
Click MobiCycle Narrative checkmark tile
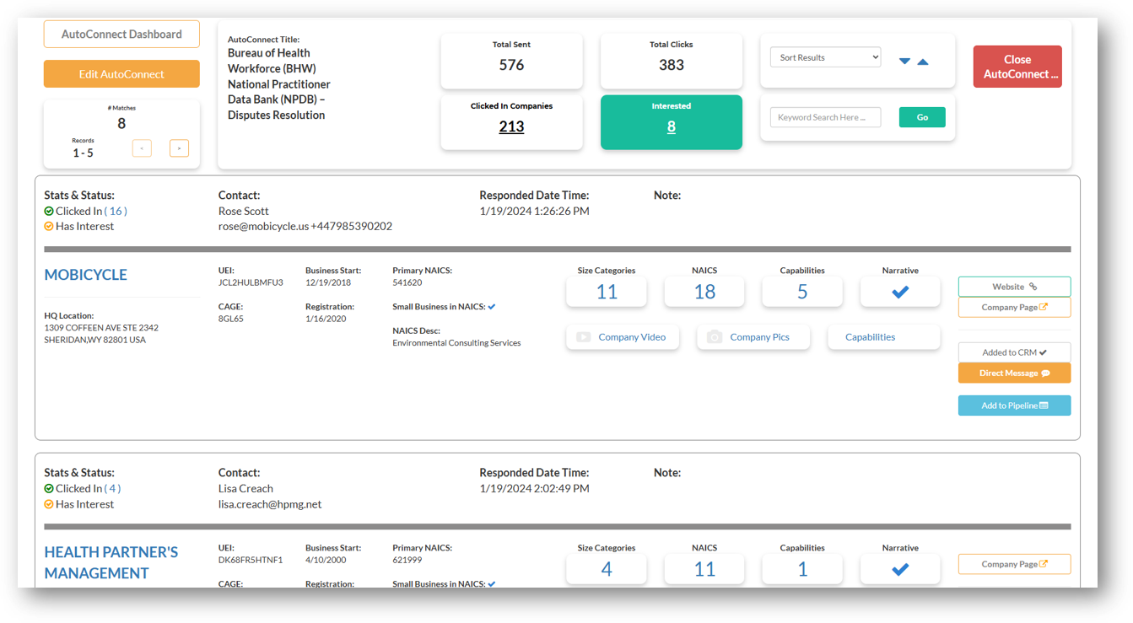tap(899, 292)
